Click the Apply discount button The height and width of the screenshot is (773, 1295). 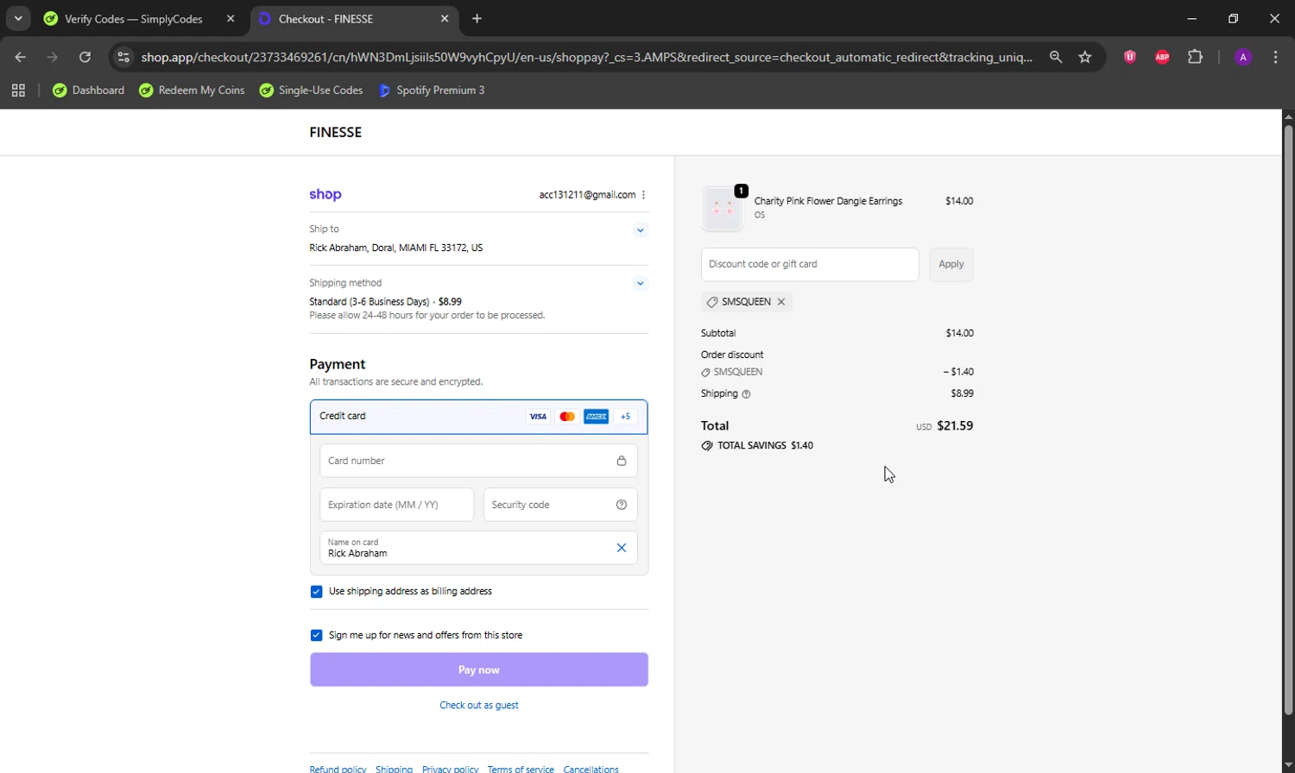951,264
